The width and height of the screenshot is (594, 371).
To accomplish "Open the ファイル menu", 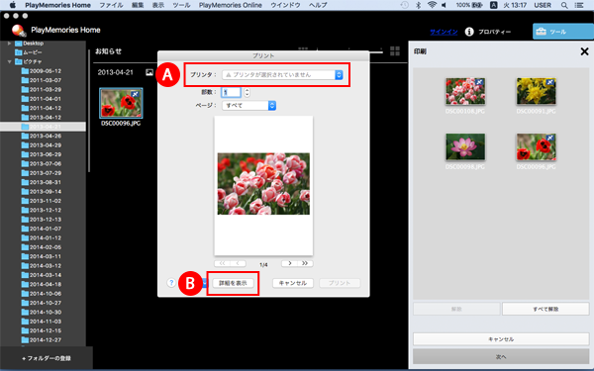I will coord(111,5).
